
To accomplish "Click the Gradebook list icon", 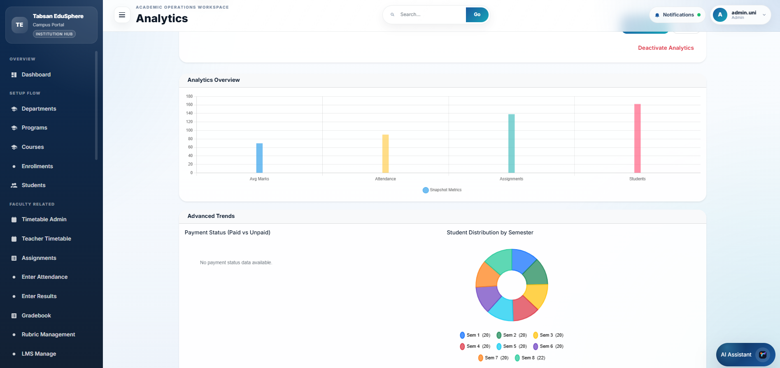I will click(x=14, y=316).
